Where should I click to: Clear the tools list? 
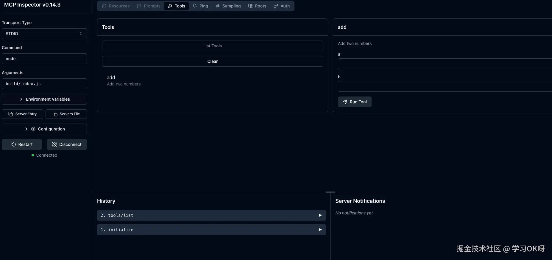click(x=213, y=61)
